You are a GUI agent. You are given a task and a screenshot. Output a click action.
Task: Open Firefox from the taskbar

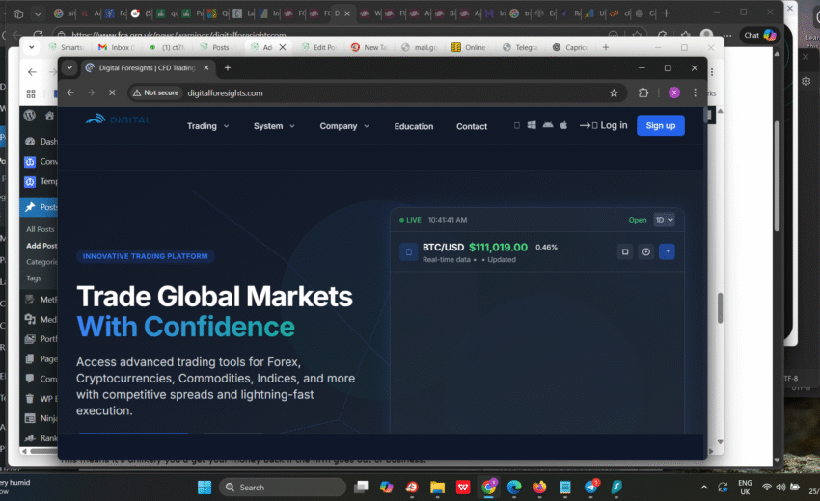pyautogui.click(x=539, y=488)
